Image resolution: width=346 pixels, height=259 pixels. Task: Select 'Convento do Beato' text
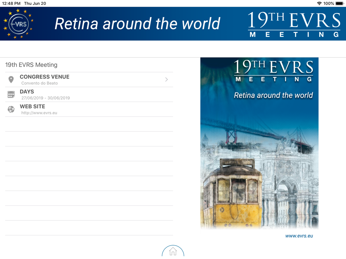pyautogui.click(x=39, y=83)
